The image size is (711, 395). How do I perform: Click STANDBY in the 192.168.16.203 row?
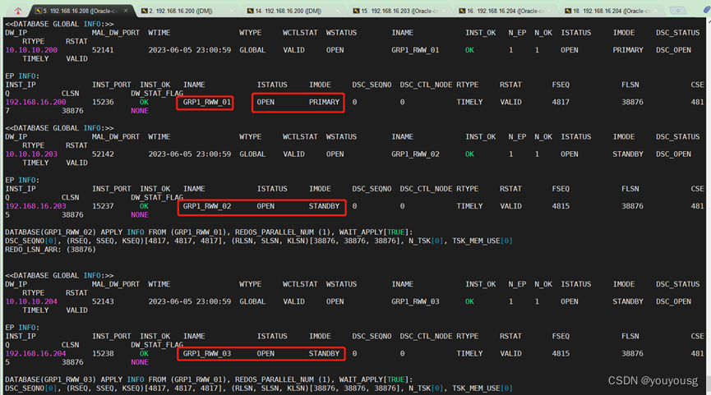(324, 206)
